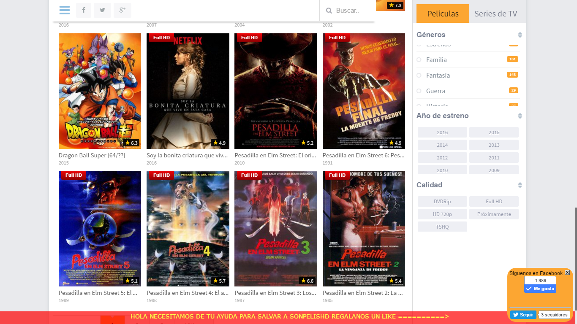Click the 5.2 rating badge on Pesadilla El origen
The image size is (577, 324).
pos(307,143)
